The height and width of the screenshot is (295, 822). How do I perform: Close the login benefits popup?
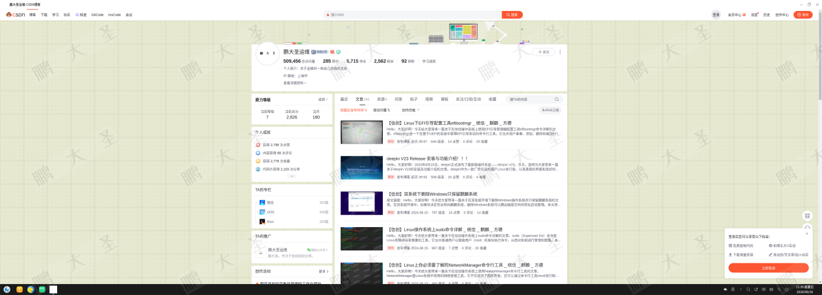pyautogui.click(x=806, y=234)
